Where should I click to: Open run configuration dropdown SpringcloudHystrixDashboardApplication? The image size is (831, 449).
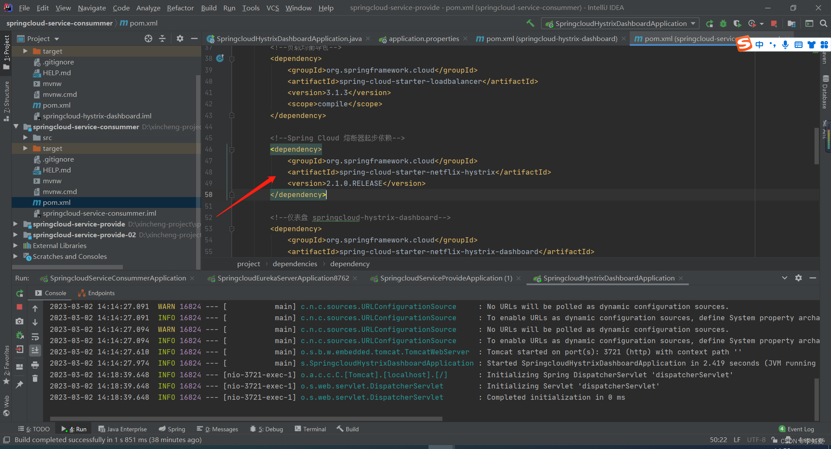(621, 23)
